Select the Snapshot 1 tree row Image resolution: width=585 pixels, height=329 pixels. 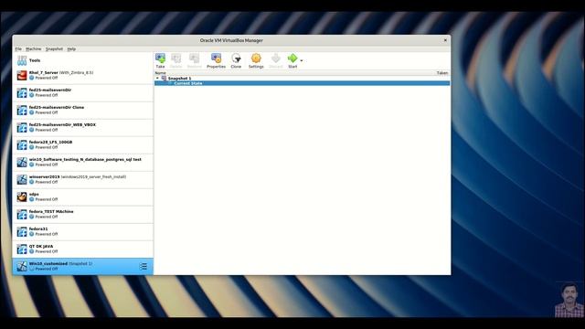302,79
